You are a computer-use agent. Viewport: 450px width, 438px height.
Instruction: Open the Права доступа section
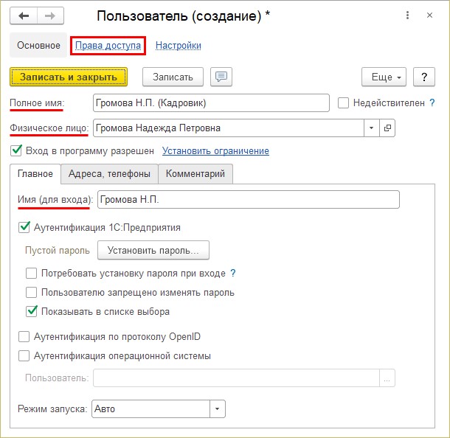point(108,45)
